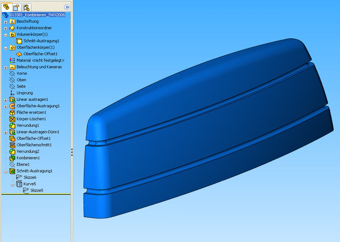Image resolution: width=340 pixels, height=242 pixels.
Task: Select the Ebene1 plane label
Action: pyautogui.click(x=23, y=164)
